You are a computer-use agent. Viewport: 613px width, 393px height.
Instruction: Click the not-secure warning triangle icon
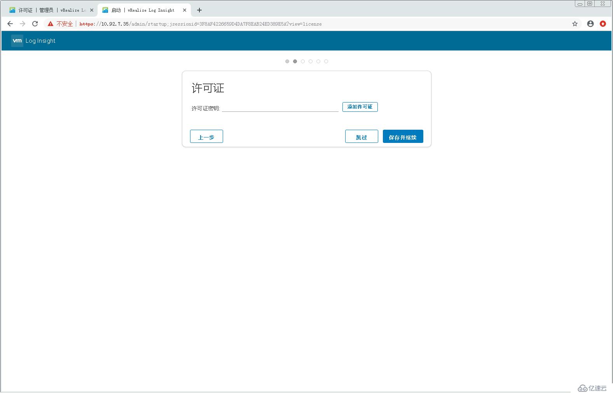tap(50, 24)
